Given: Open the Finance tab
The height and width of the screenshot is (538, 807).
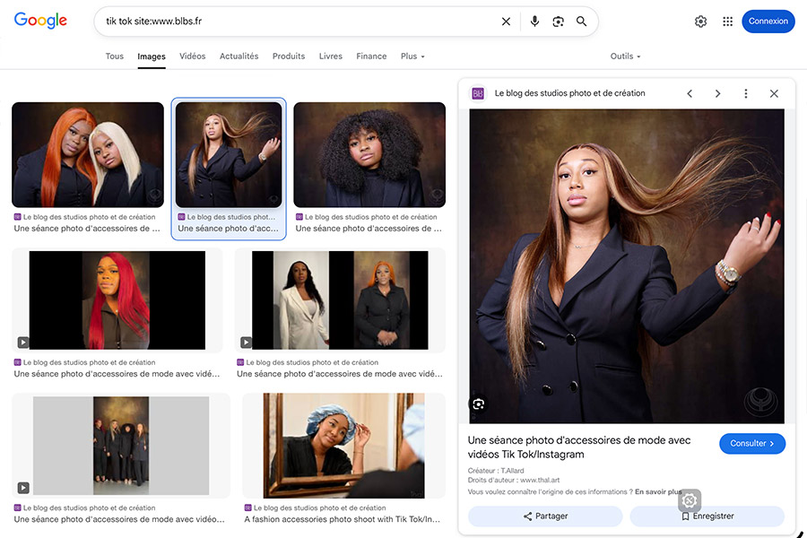Looking at the screenshot, I should click(x=371, y=56).
